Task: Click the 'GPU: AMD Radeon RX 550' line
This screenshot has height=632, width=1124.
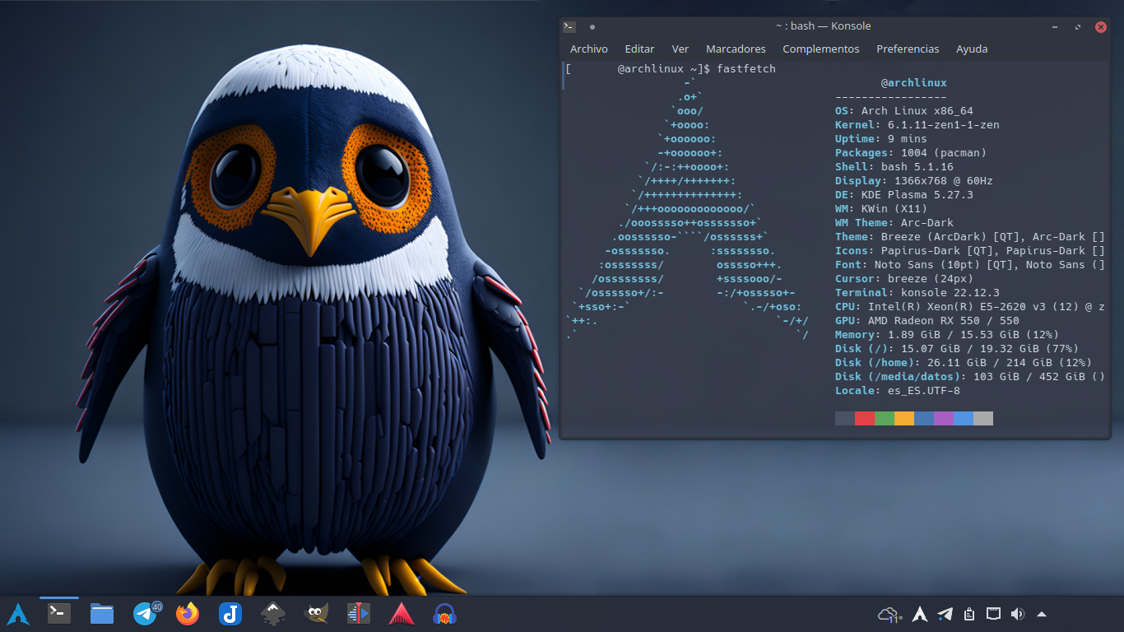Action: coord(927,321)
